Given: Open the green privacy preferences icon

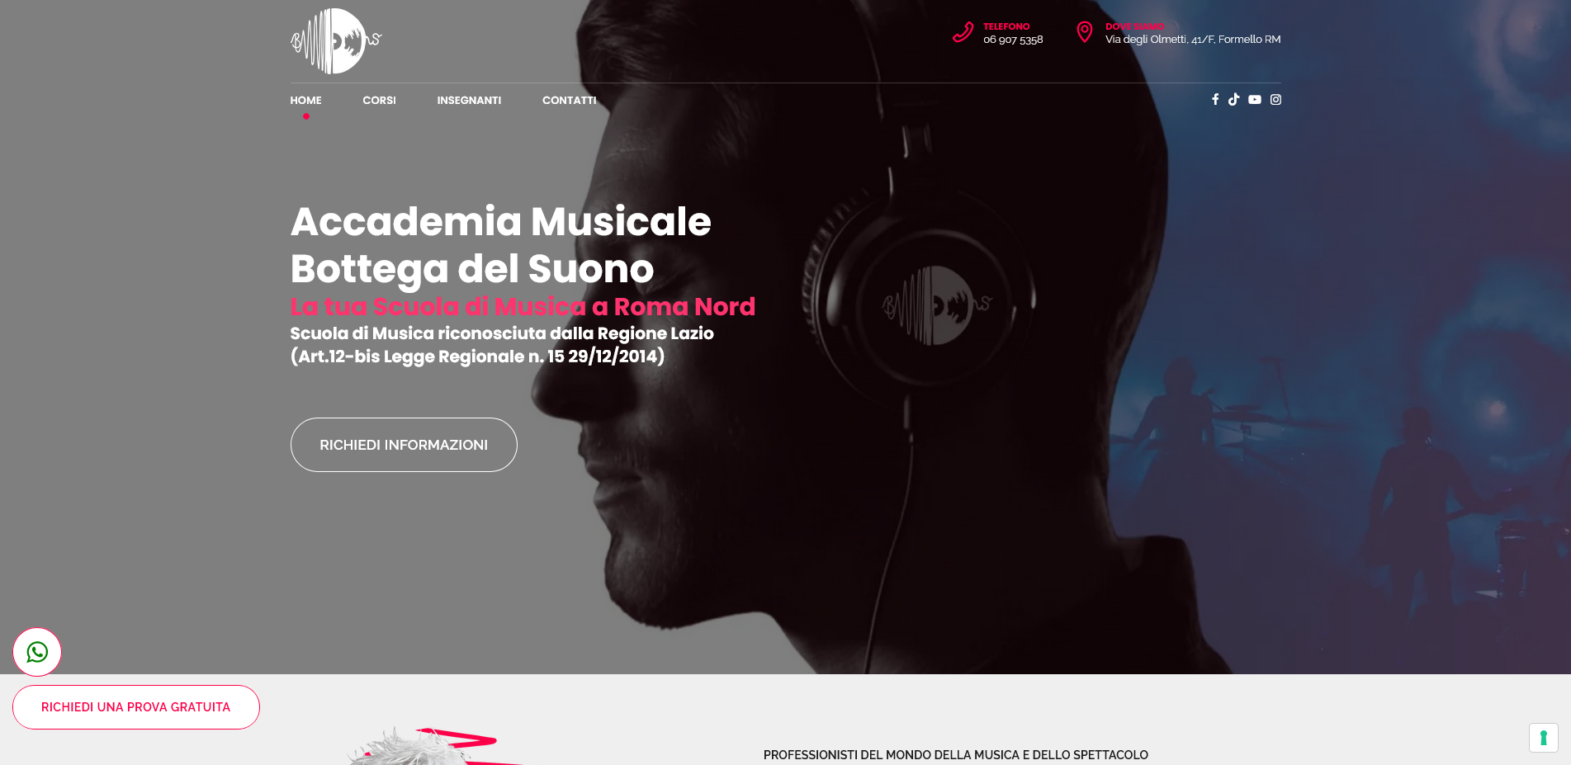Looking at the screenshot, I should [x=1543, y=737].
